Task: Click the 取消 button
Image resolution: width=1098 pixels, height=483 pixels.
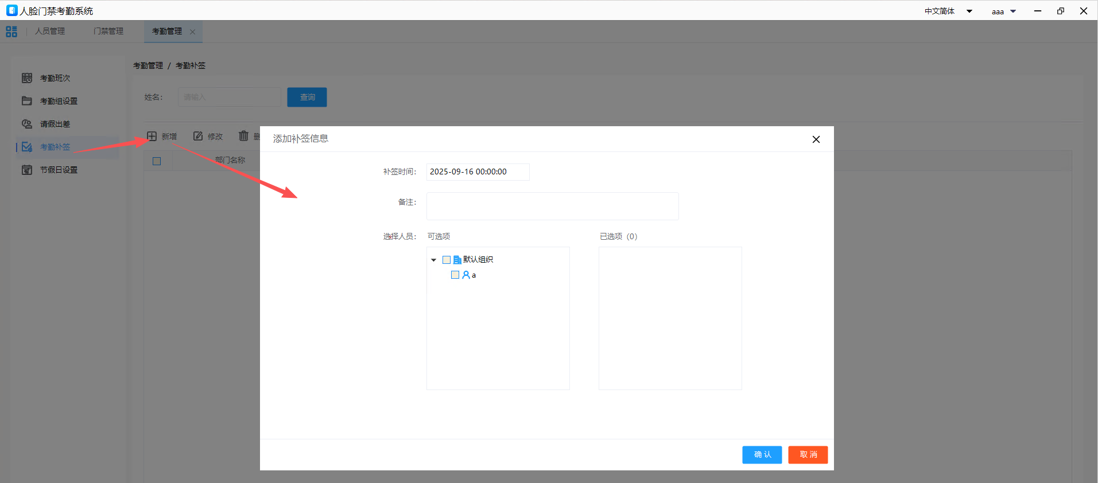Action: (x=808, y=454)
